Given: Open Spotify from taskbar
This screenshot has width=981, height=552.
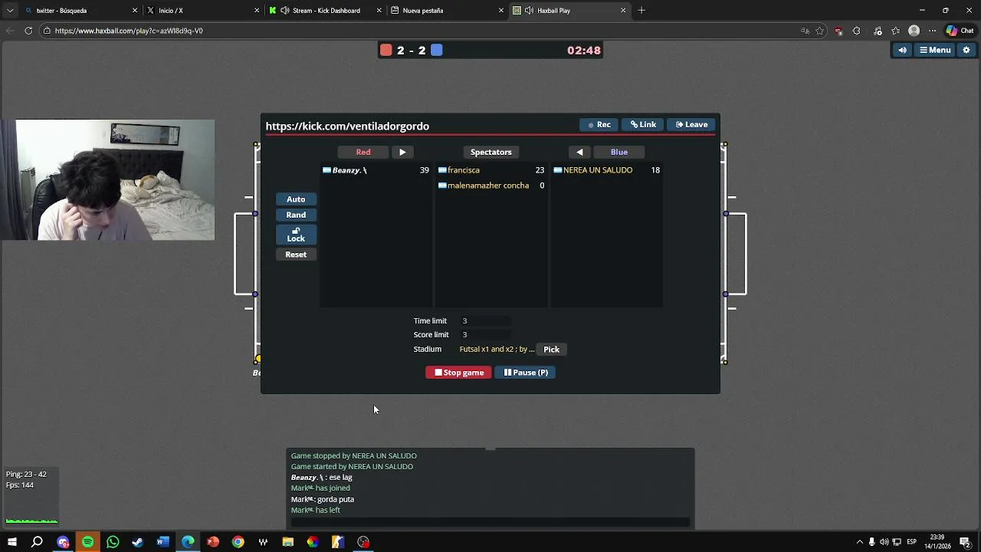Looking at the screenshot, I should click(87, 542).
